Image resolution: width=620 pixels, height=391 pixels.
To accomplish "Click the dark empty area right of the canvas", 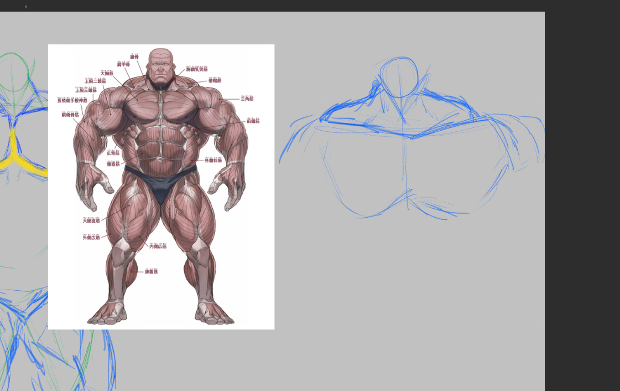I will 582,194.
